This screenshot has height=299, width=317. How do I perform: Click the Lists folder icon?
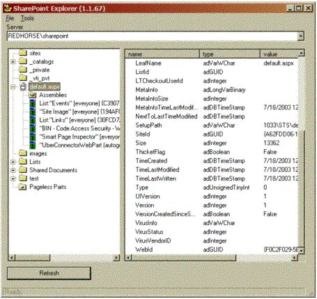click(x=23, y=162)
